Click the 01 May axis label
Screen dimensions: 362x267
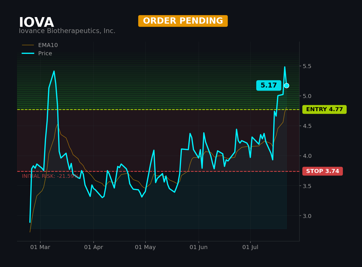point(145,247)
